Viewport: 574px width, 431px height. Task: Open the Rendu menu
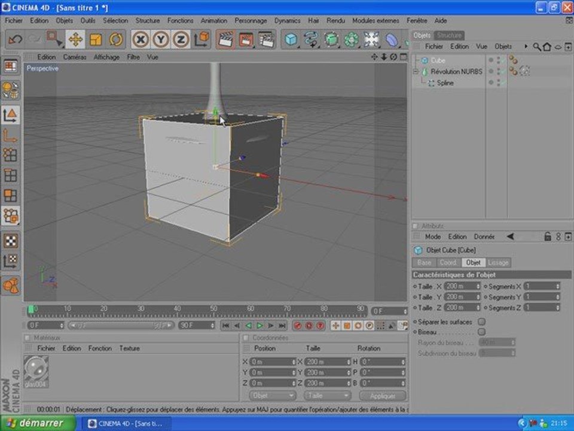(x=335, y=20)
